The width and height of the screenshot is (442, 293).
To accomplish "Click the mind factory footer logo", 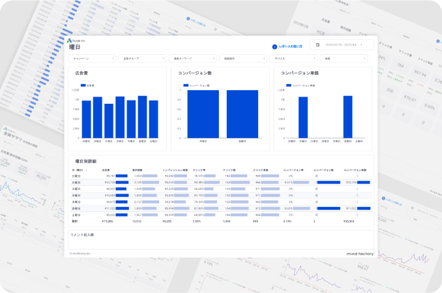I will 360,254.
